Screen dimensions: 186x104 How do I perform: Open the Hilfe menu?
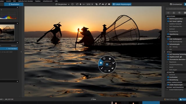click(56, 1)
